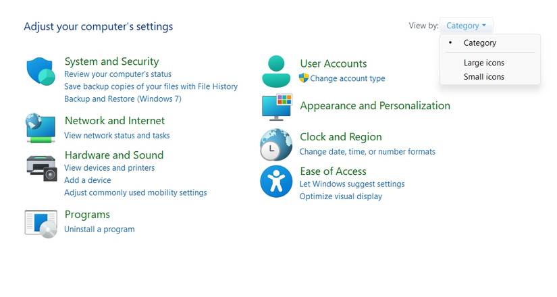Click the System and Security shield icon
The height and width of the screenshot is (297, 557).
(x=41, y=72)
